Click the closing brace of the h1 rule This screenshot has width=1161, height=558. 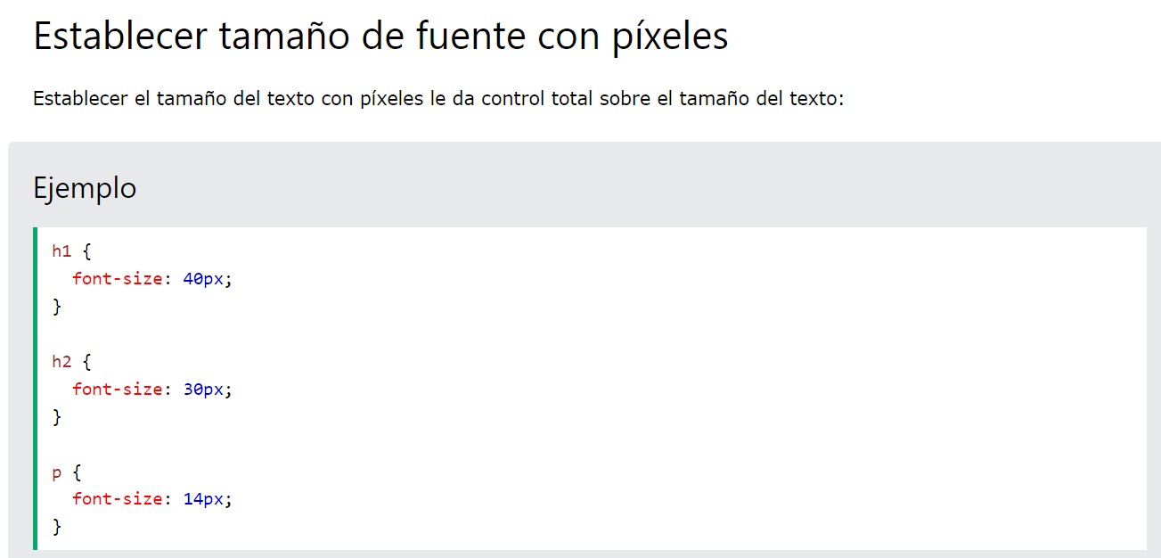[58, 307]
